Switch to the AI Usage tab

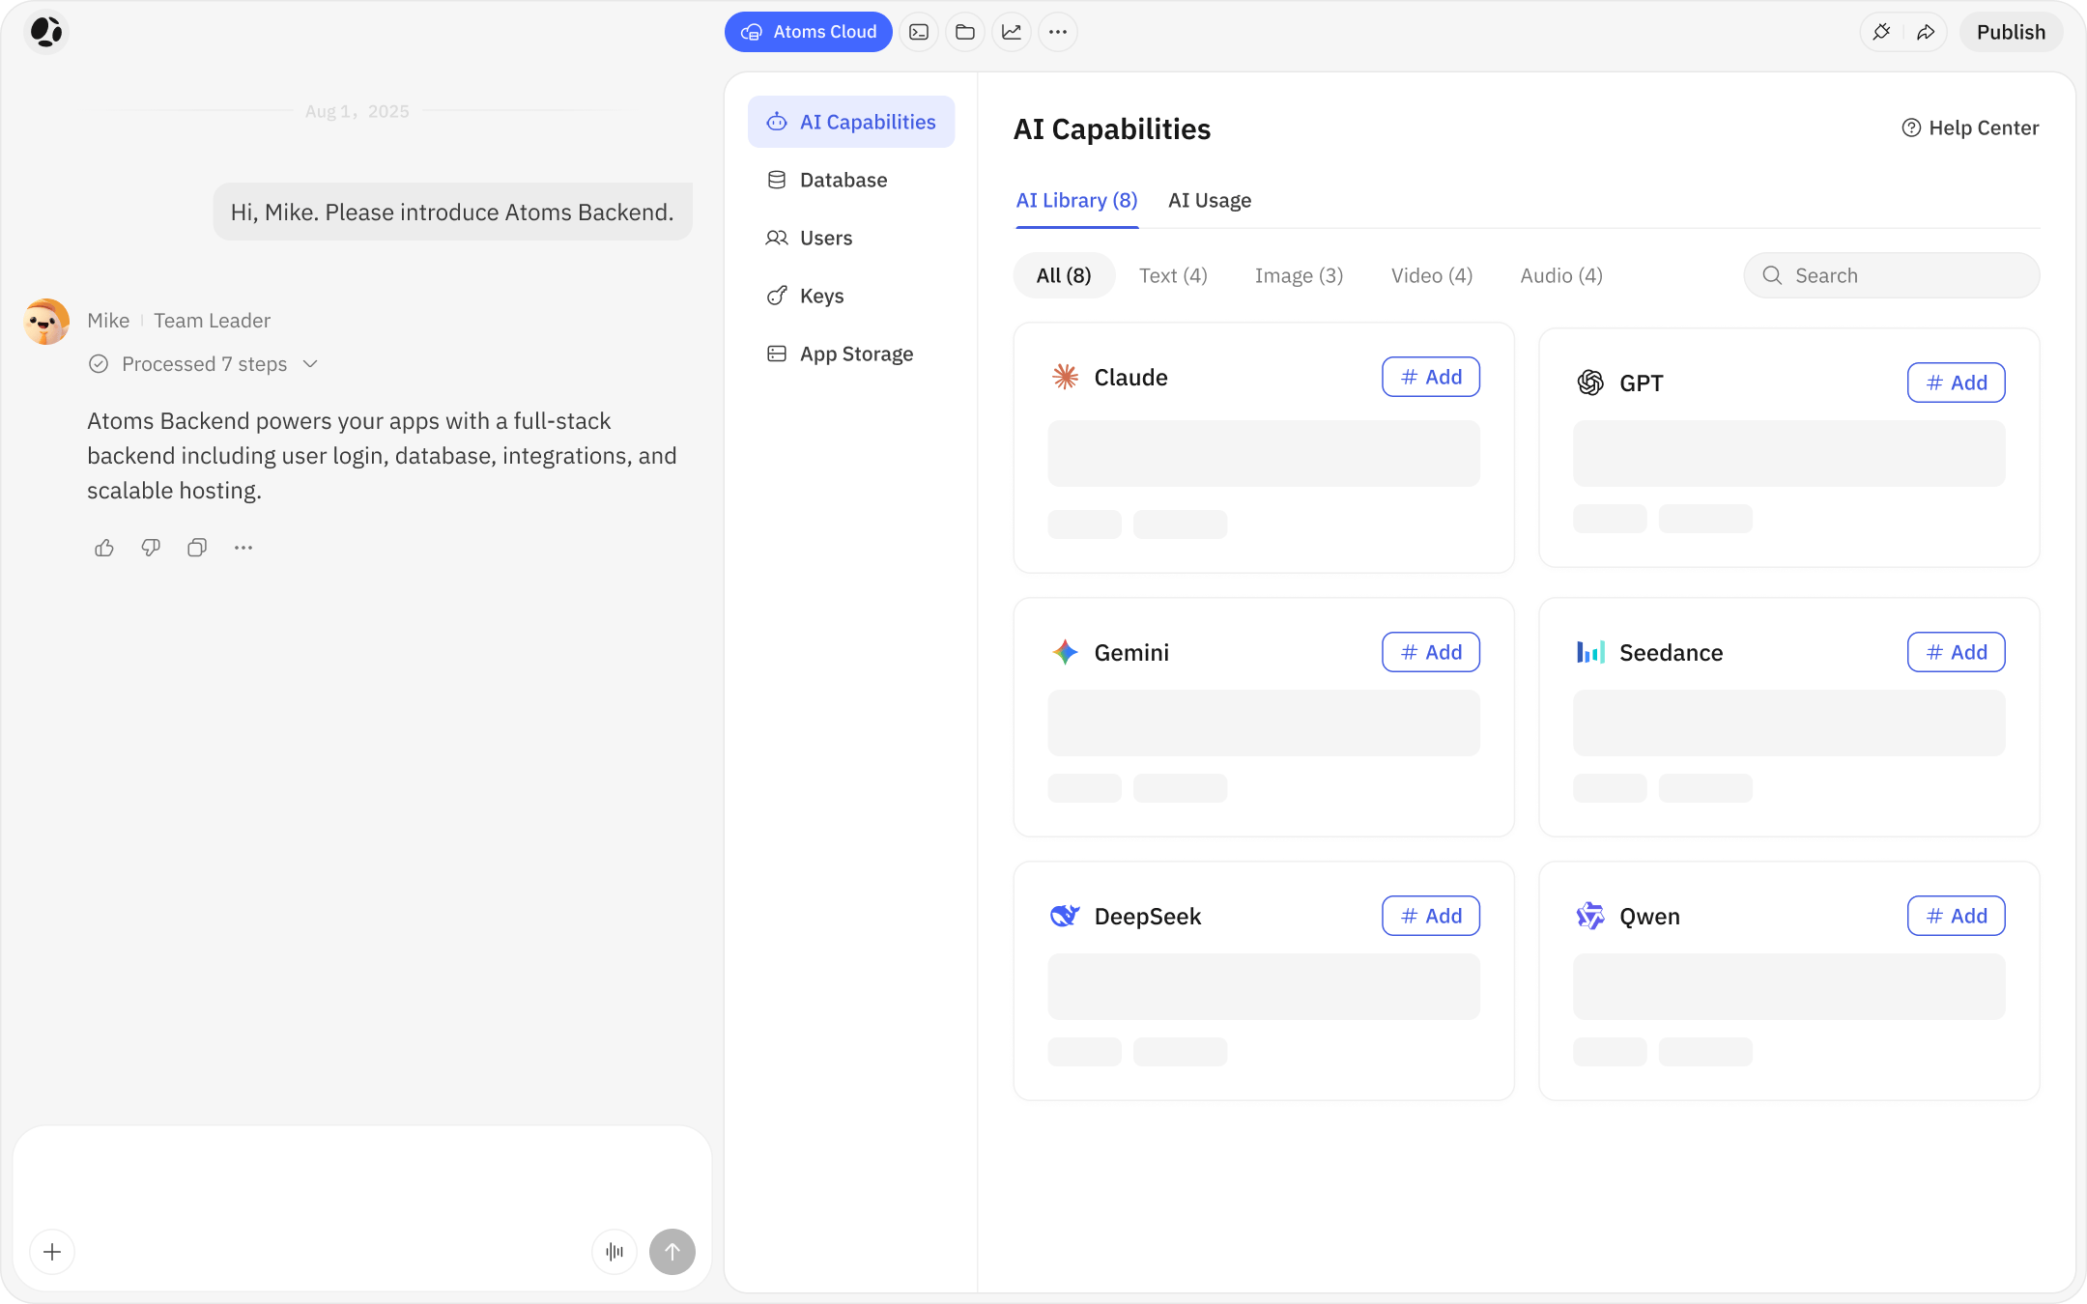click(x=1210, y=200)
